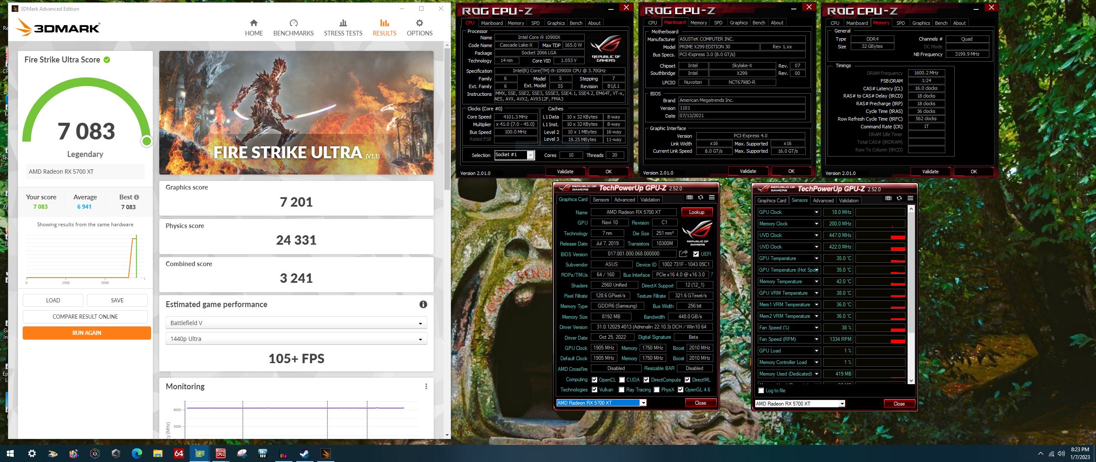Screen dimensions: 1096x462
Task: Open BENCHMARKS section in 3DMark
Action: 293,28
